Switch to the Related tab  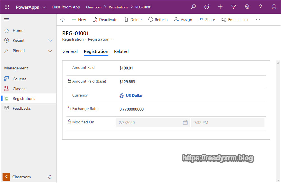[121, 51]
